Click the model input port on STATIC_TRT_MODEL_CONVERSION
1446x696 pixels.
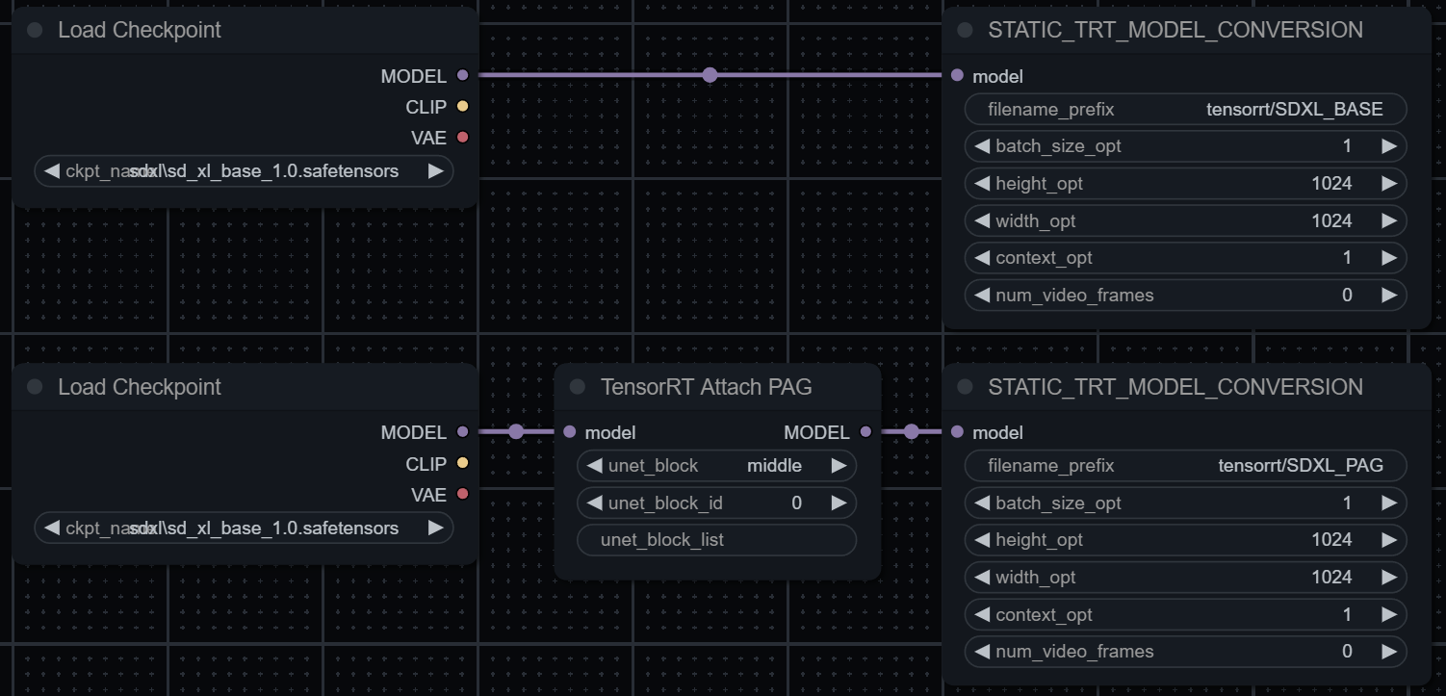tap(956, 75)
